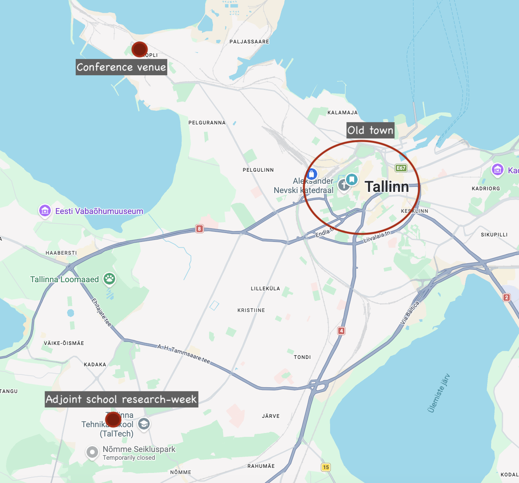Click the Nõmme Seikluspark place name
This screenshot has width=519, height=483.
click(139, 449)
